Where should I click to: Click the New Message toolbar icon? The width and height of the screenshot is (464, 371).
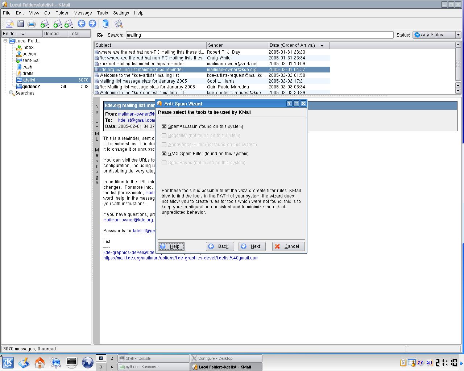9,24
